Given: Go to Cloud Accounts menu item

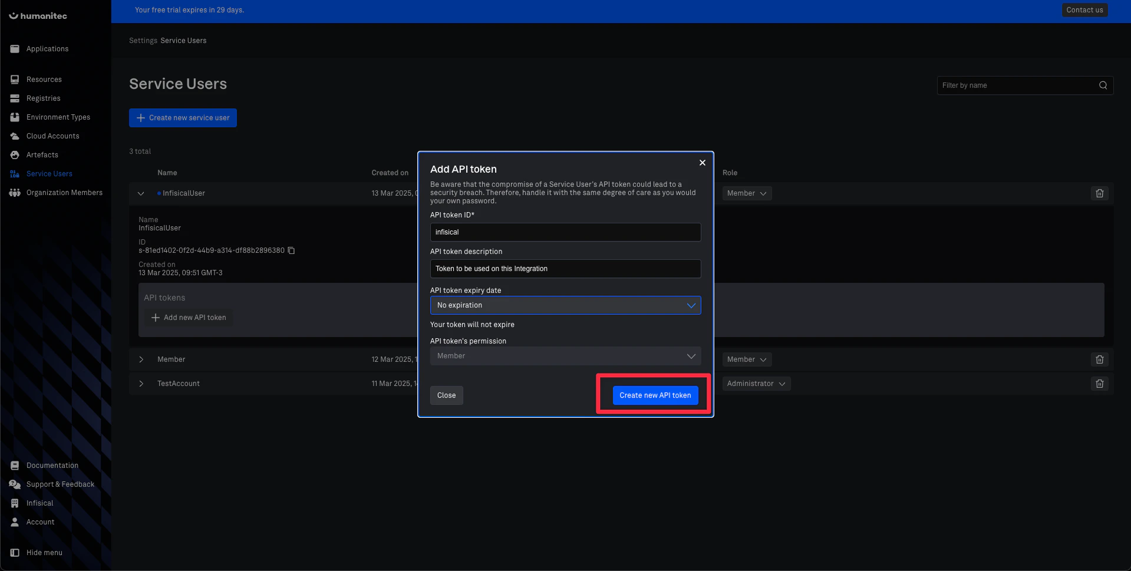Looking at the screenshot, I should [x=53, y=136].
